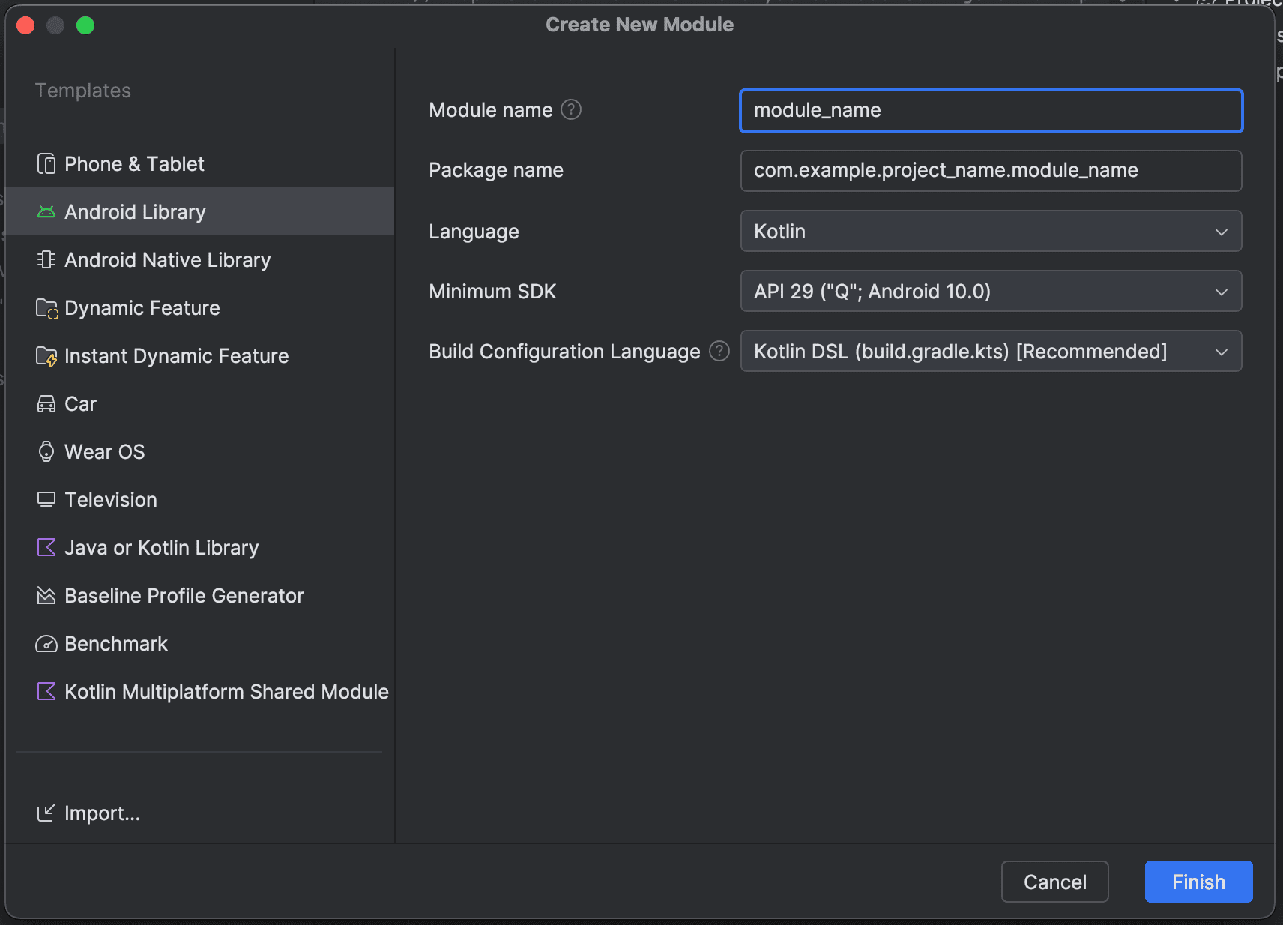Cancel the module creation dialog
The height and width of the screenshot is (925, 1283).
click(1054, 882)
